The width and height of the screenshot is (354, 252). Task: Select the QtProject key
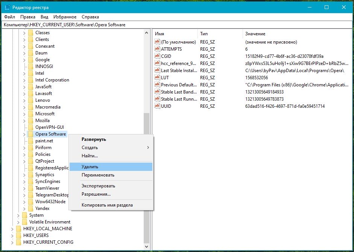pos(45,161)
